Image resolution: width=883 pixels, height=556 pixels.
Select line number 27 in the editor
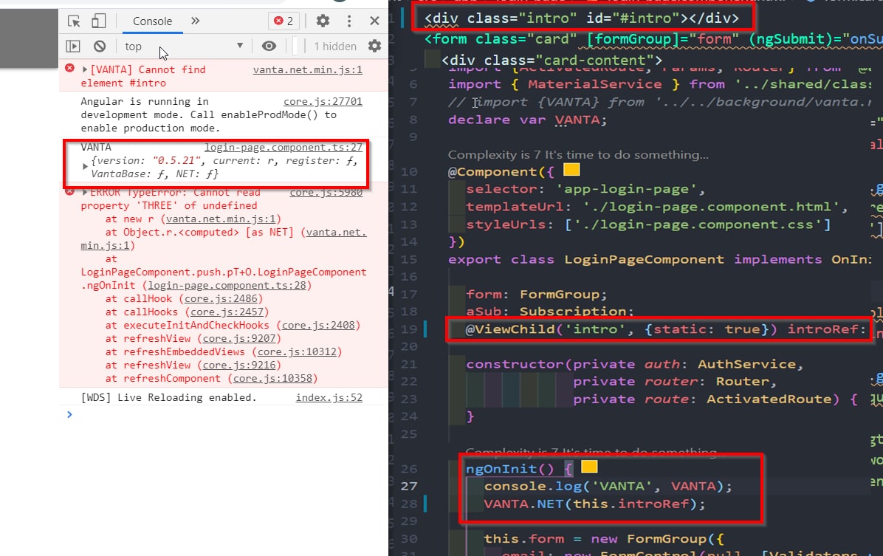[x=410, y=486]
